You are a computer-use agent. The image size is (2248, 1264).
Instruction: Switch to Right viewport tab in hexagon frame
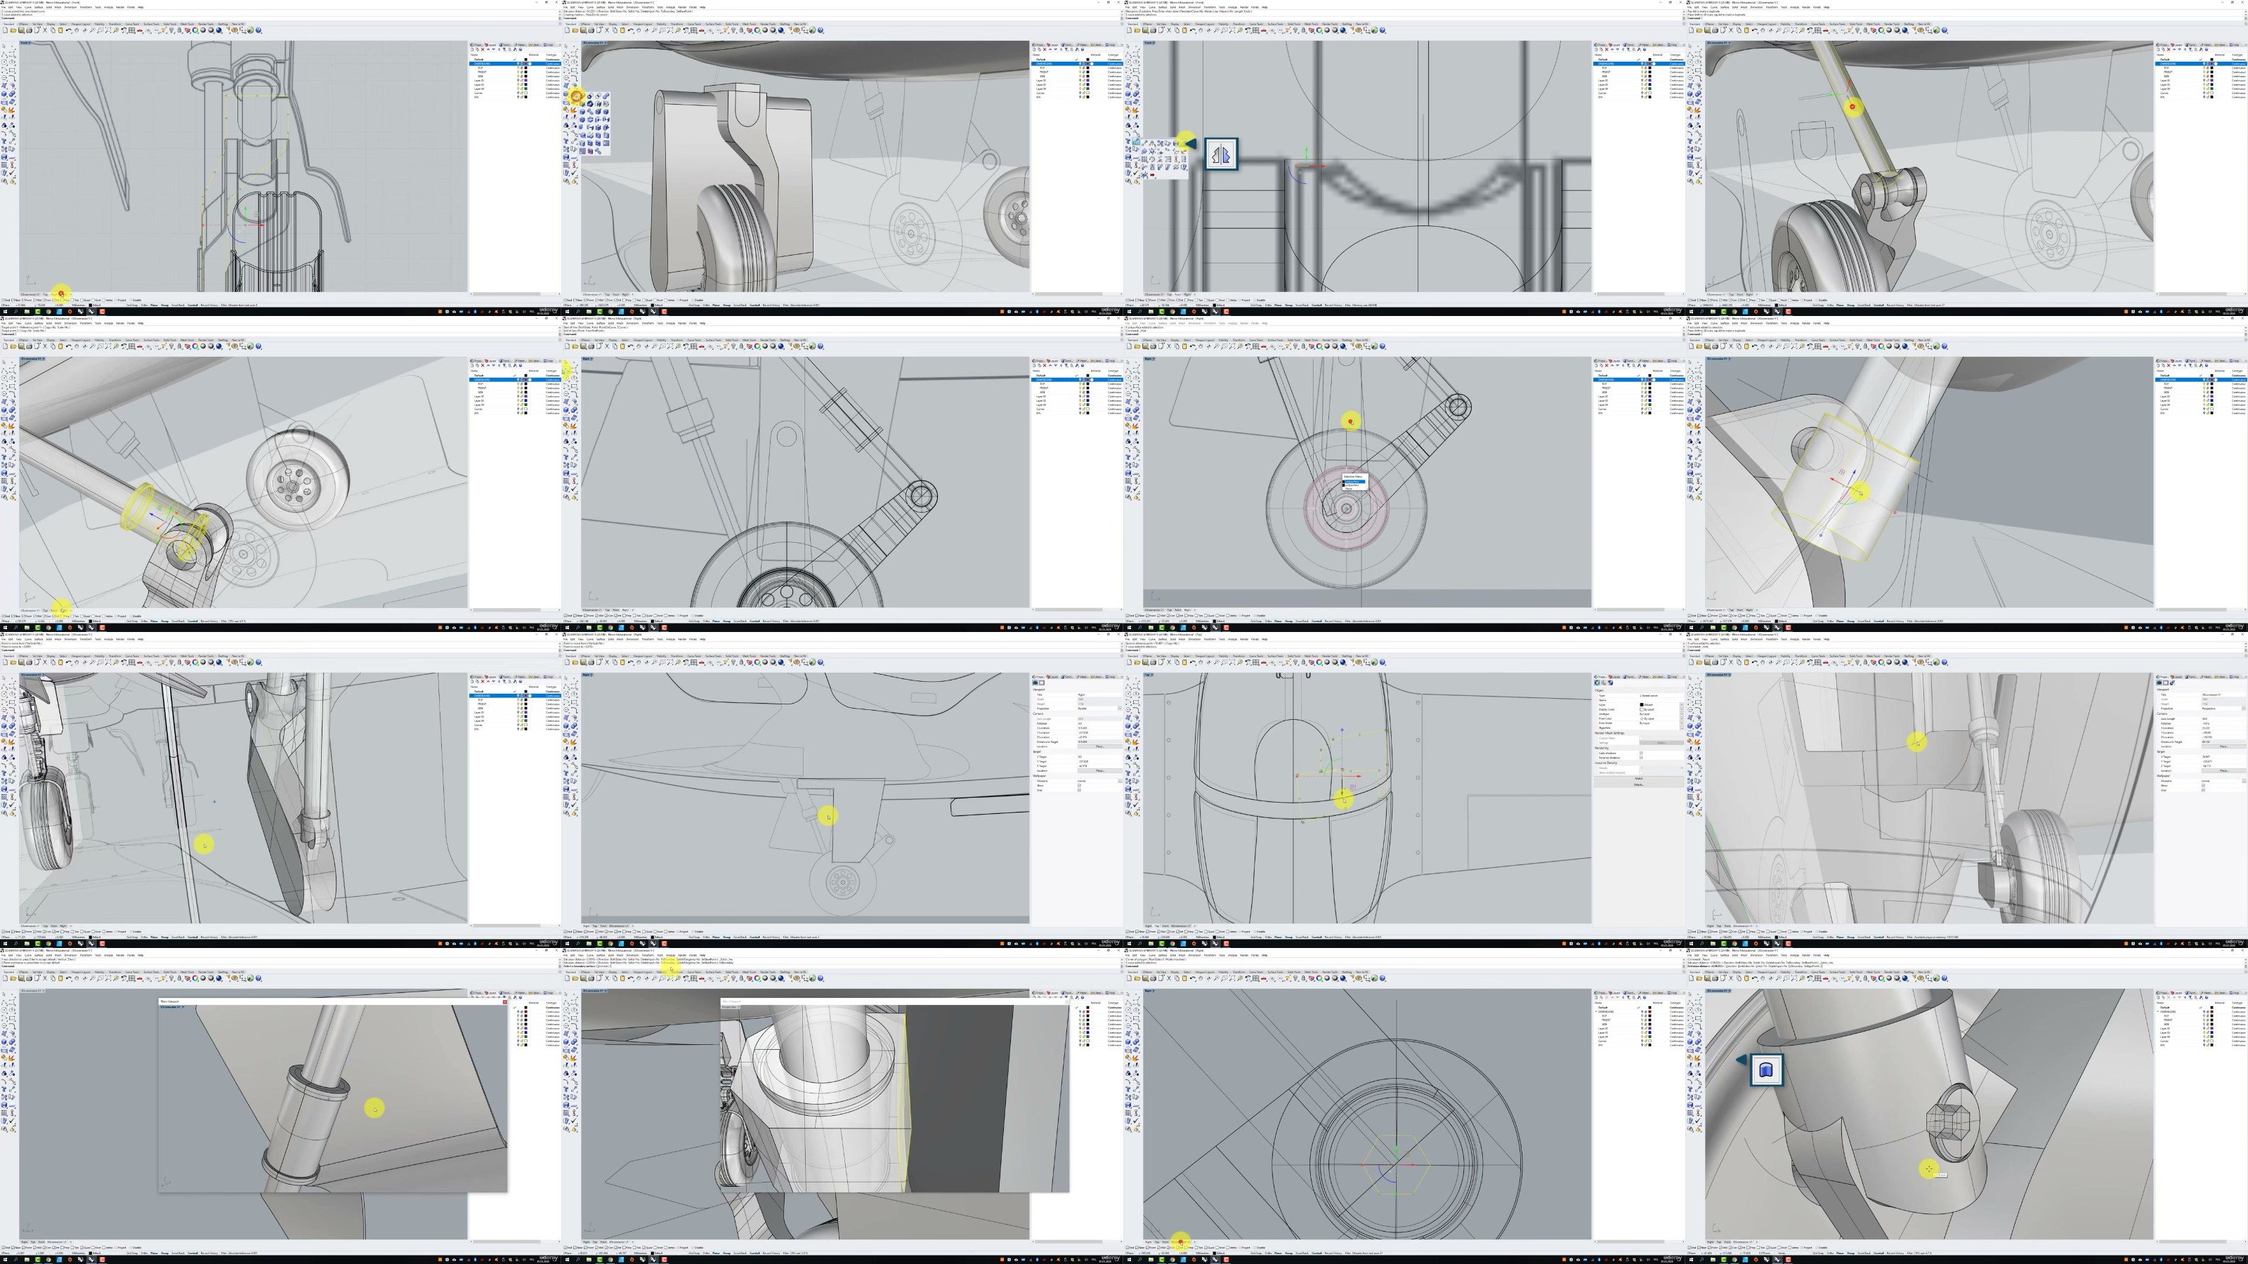1149,1242
